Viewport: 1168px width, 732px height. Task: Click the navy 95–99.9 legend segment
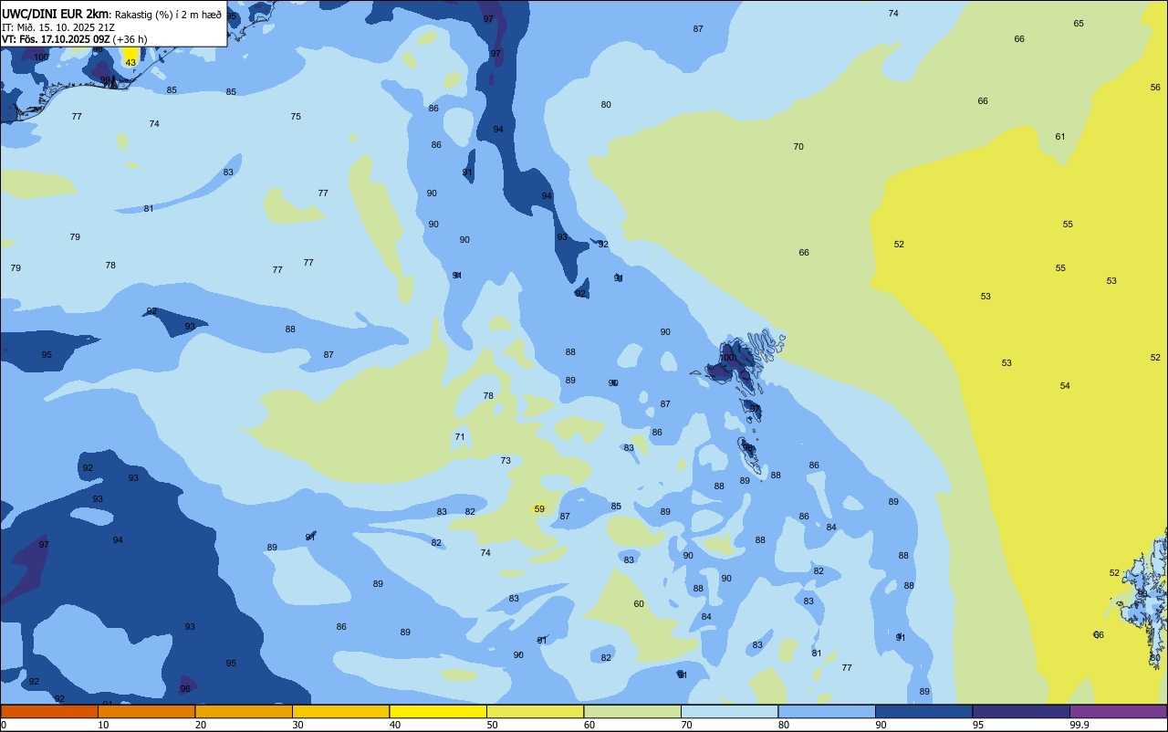(1021, 711)
